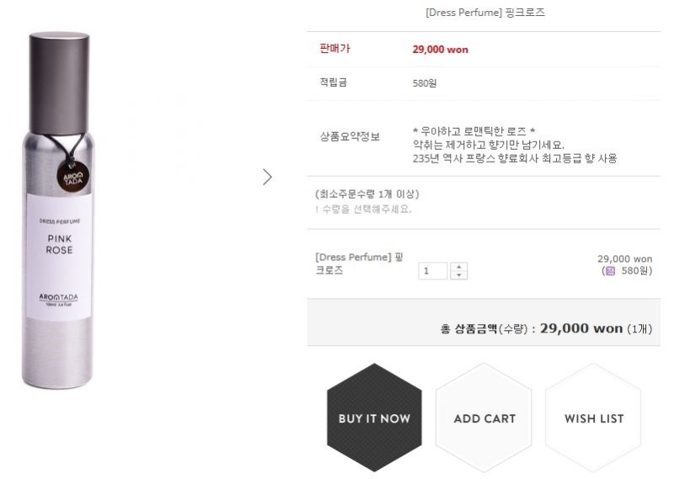Click the next image chevron arrow
Screen dimensions: 674x479
[x=267, y=177]
